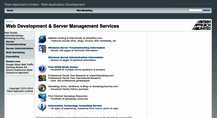Image resolution: width=217 pixels, height=118 pixels.
Task: Click the 'Related Links' sidebar heading
Action: click(13, 61)
